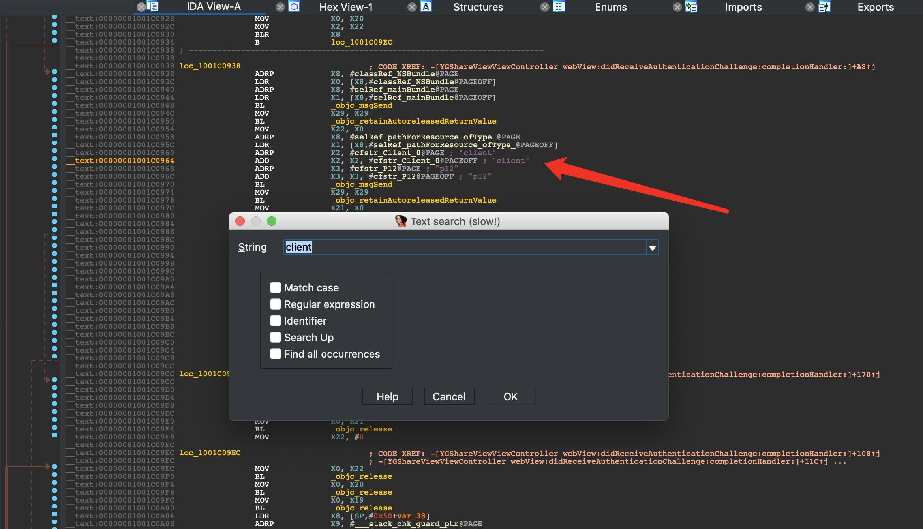Open the Exports tab
This screenshot has width=923, height=529.
876,7
